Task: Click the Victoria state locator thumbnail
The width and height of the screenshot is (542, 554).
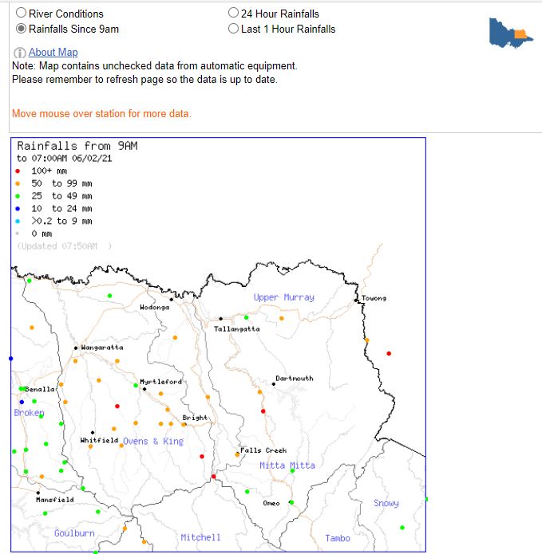Action: 511,33
